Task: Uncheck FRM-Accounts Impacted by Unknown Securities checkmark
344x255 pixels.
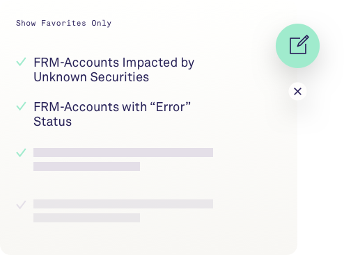Action: [21, 62]
